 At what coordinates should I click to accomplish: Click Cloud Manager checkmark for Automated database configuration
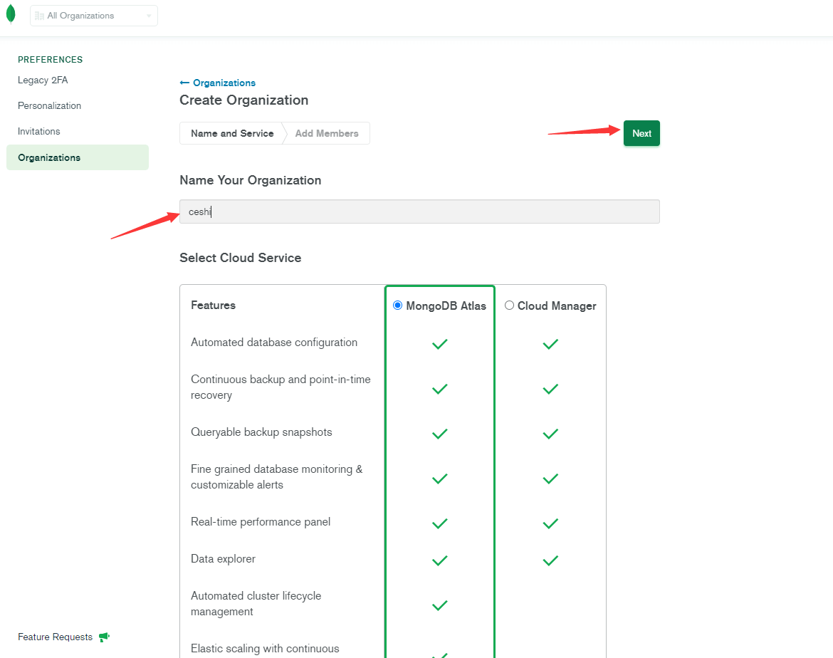point(550,344)
